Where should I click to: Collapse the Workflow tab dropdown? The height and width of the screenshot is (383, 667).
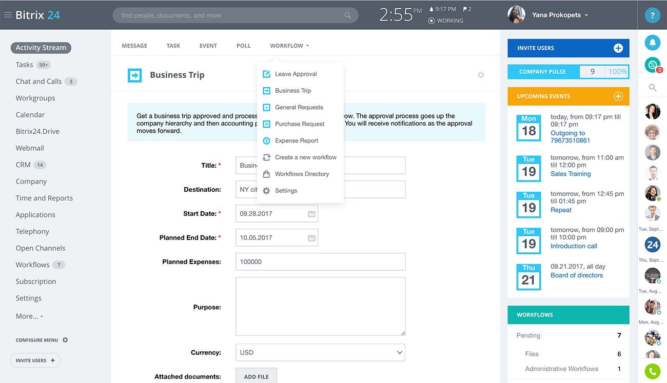[x=289, y=46]
